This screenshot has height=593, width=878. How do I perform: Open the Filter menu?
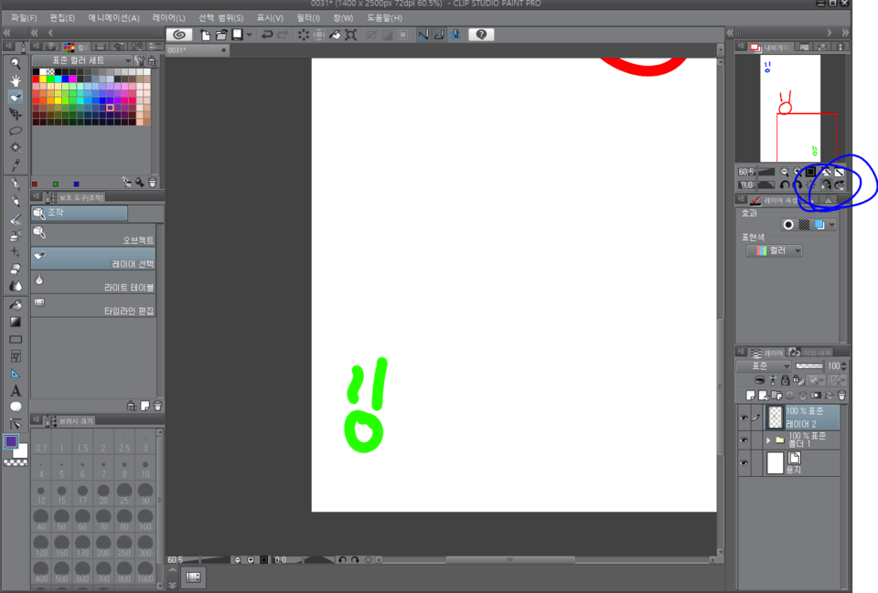pyautogui.click(x=308, y=17)
